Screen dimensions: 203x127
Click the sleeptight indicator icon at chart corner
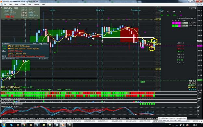click(x=196, y=8)
